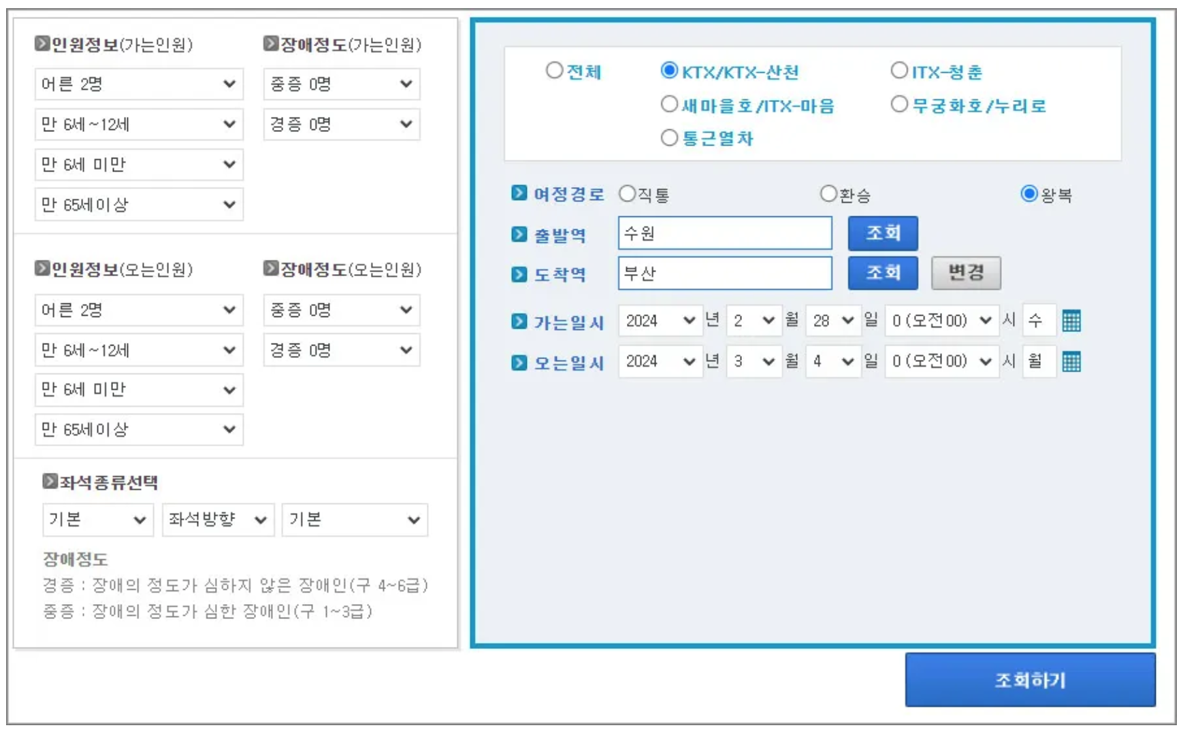Click the 조회하기 search button
Image resolution: width=1183 pixels, height=732 pixels.
1029,679
